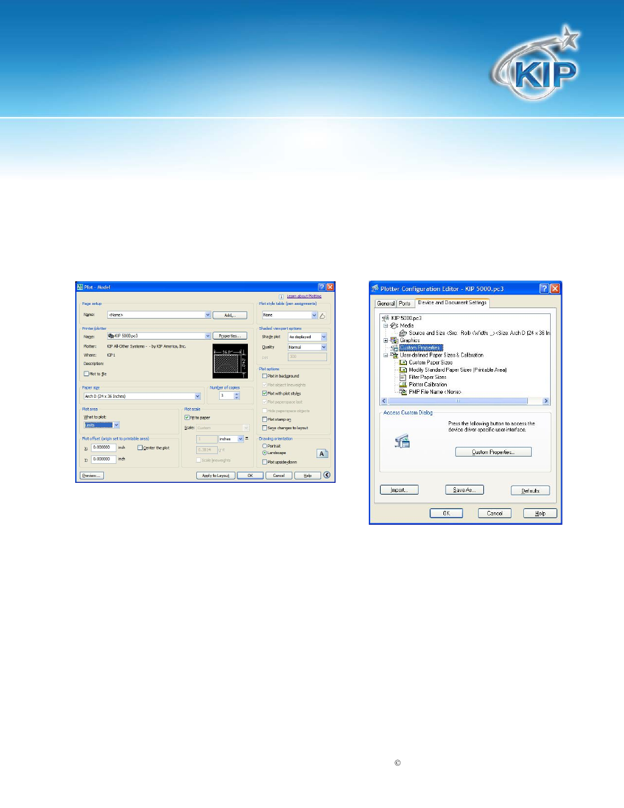This screenshot has height=808, width=624.
Task: Collapse dialog with the round arrow icon
Action: (x=327, y=475)
